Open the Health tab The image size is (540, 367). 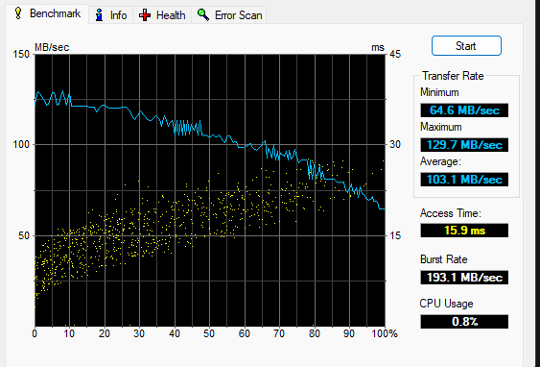point(162,15)
